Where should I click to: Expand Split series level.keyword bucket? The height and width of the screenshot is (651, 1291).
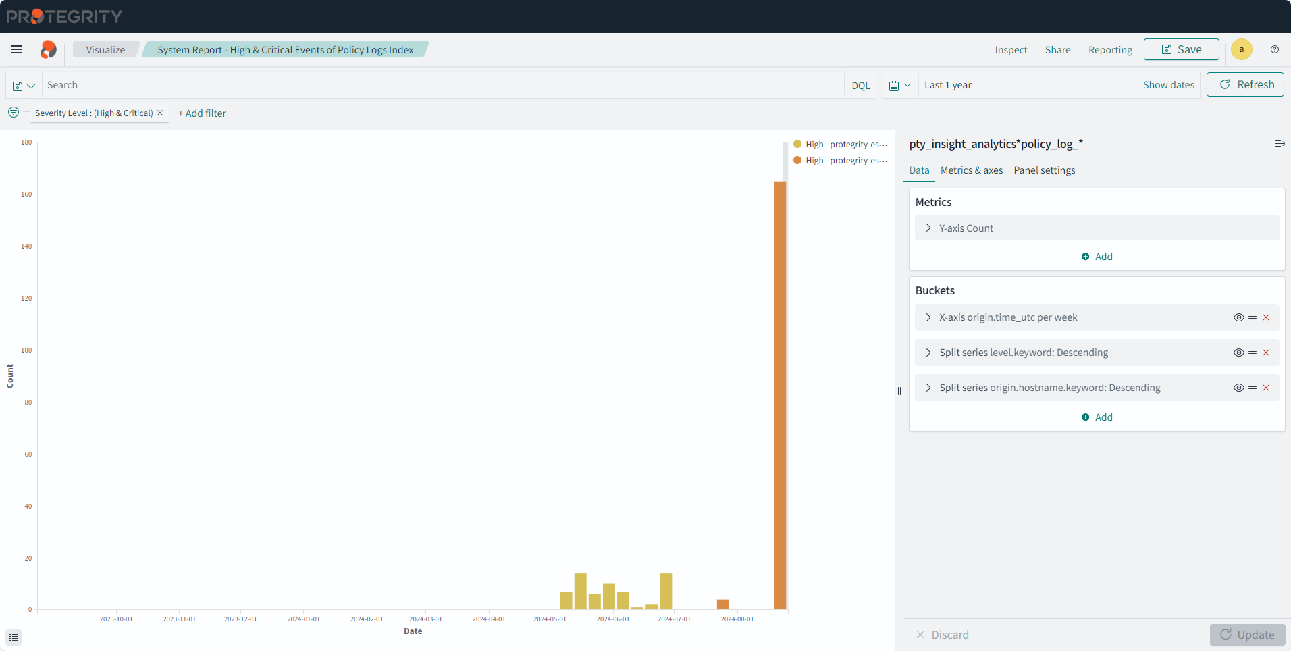928,353
